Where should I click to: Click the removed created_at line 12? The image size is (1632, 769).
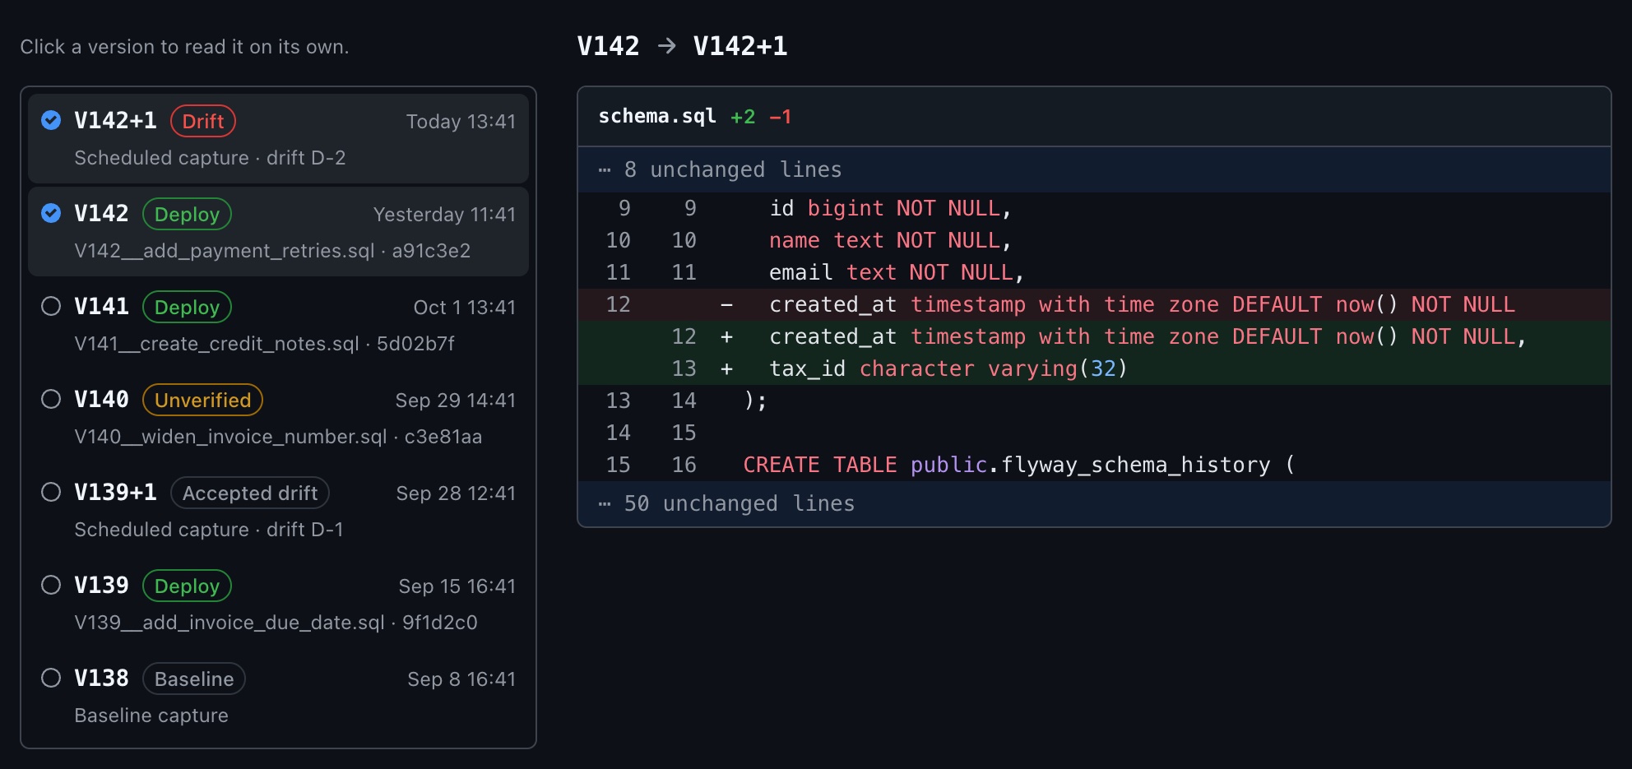click(x=1094, y=304)
